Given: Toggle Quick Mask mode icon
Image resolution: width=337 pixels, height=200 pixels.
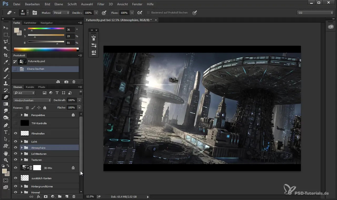Looking at the screenshot, I should [x=6, y=181].
